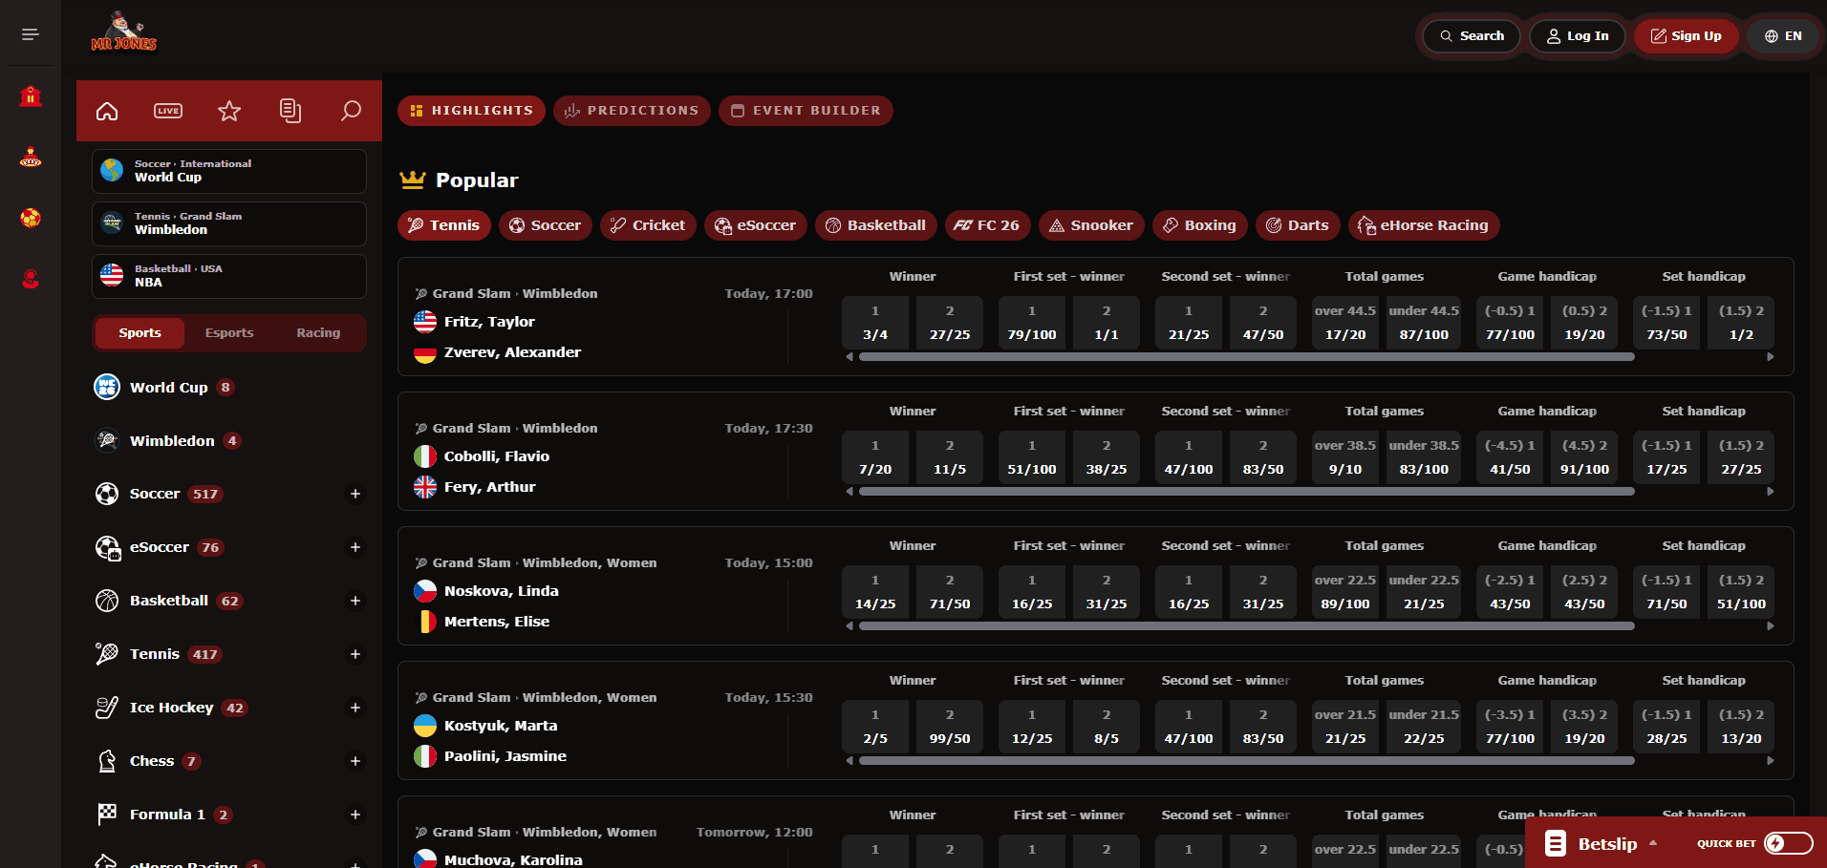This screenshot has height=868, width=1827.
Task: Switch to the Racing tab
Action: click(318, 333)
